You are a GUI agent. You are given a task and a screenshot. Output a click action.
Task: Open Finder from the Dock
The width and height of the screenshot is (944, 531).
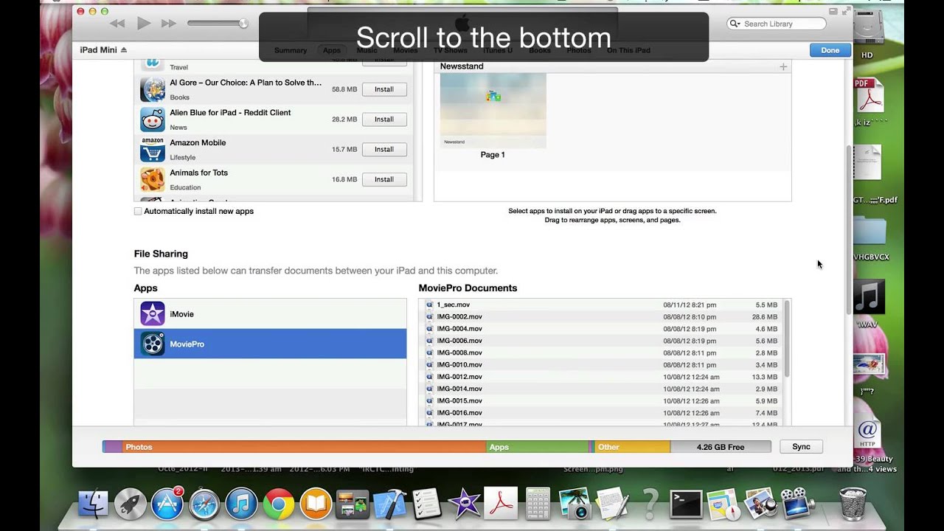94,504
